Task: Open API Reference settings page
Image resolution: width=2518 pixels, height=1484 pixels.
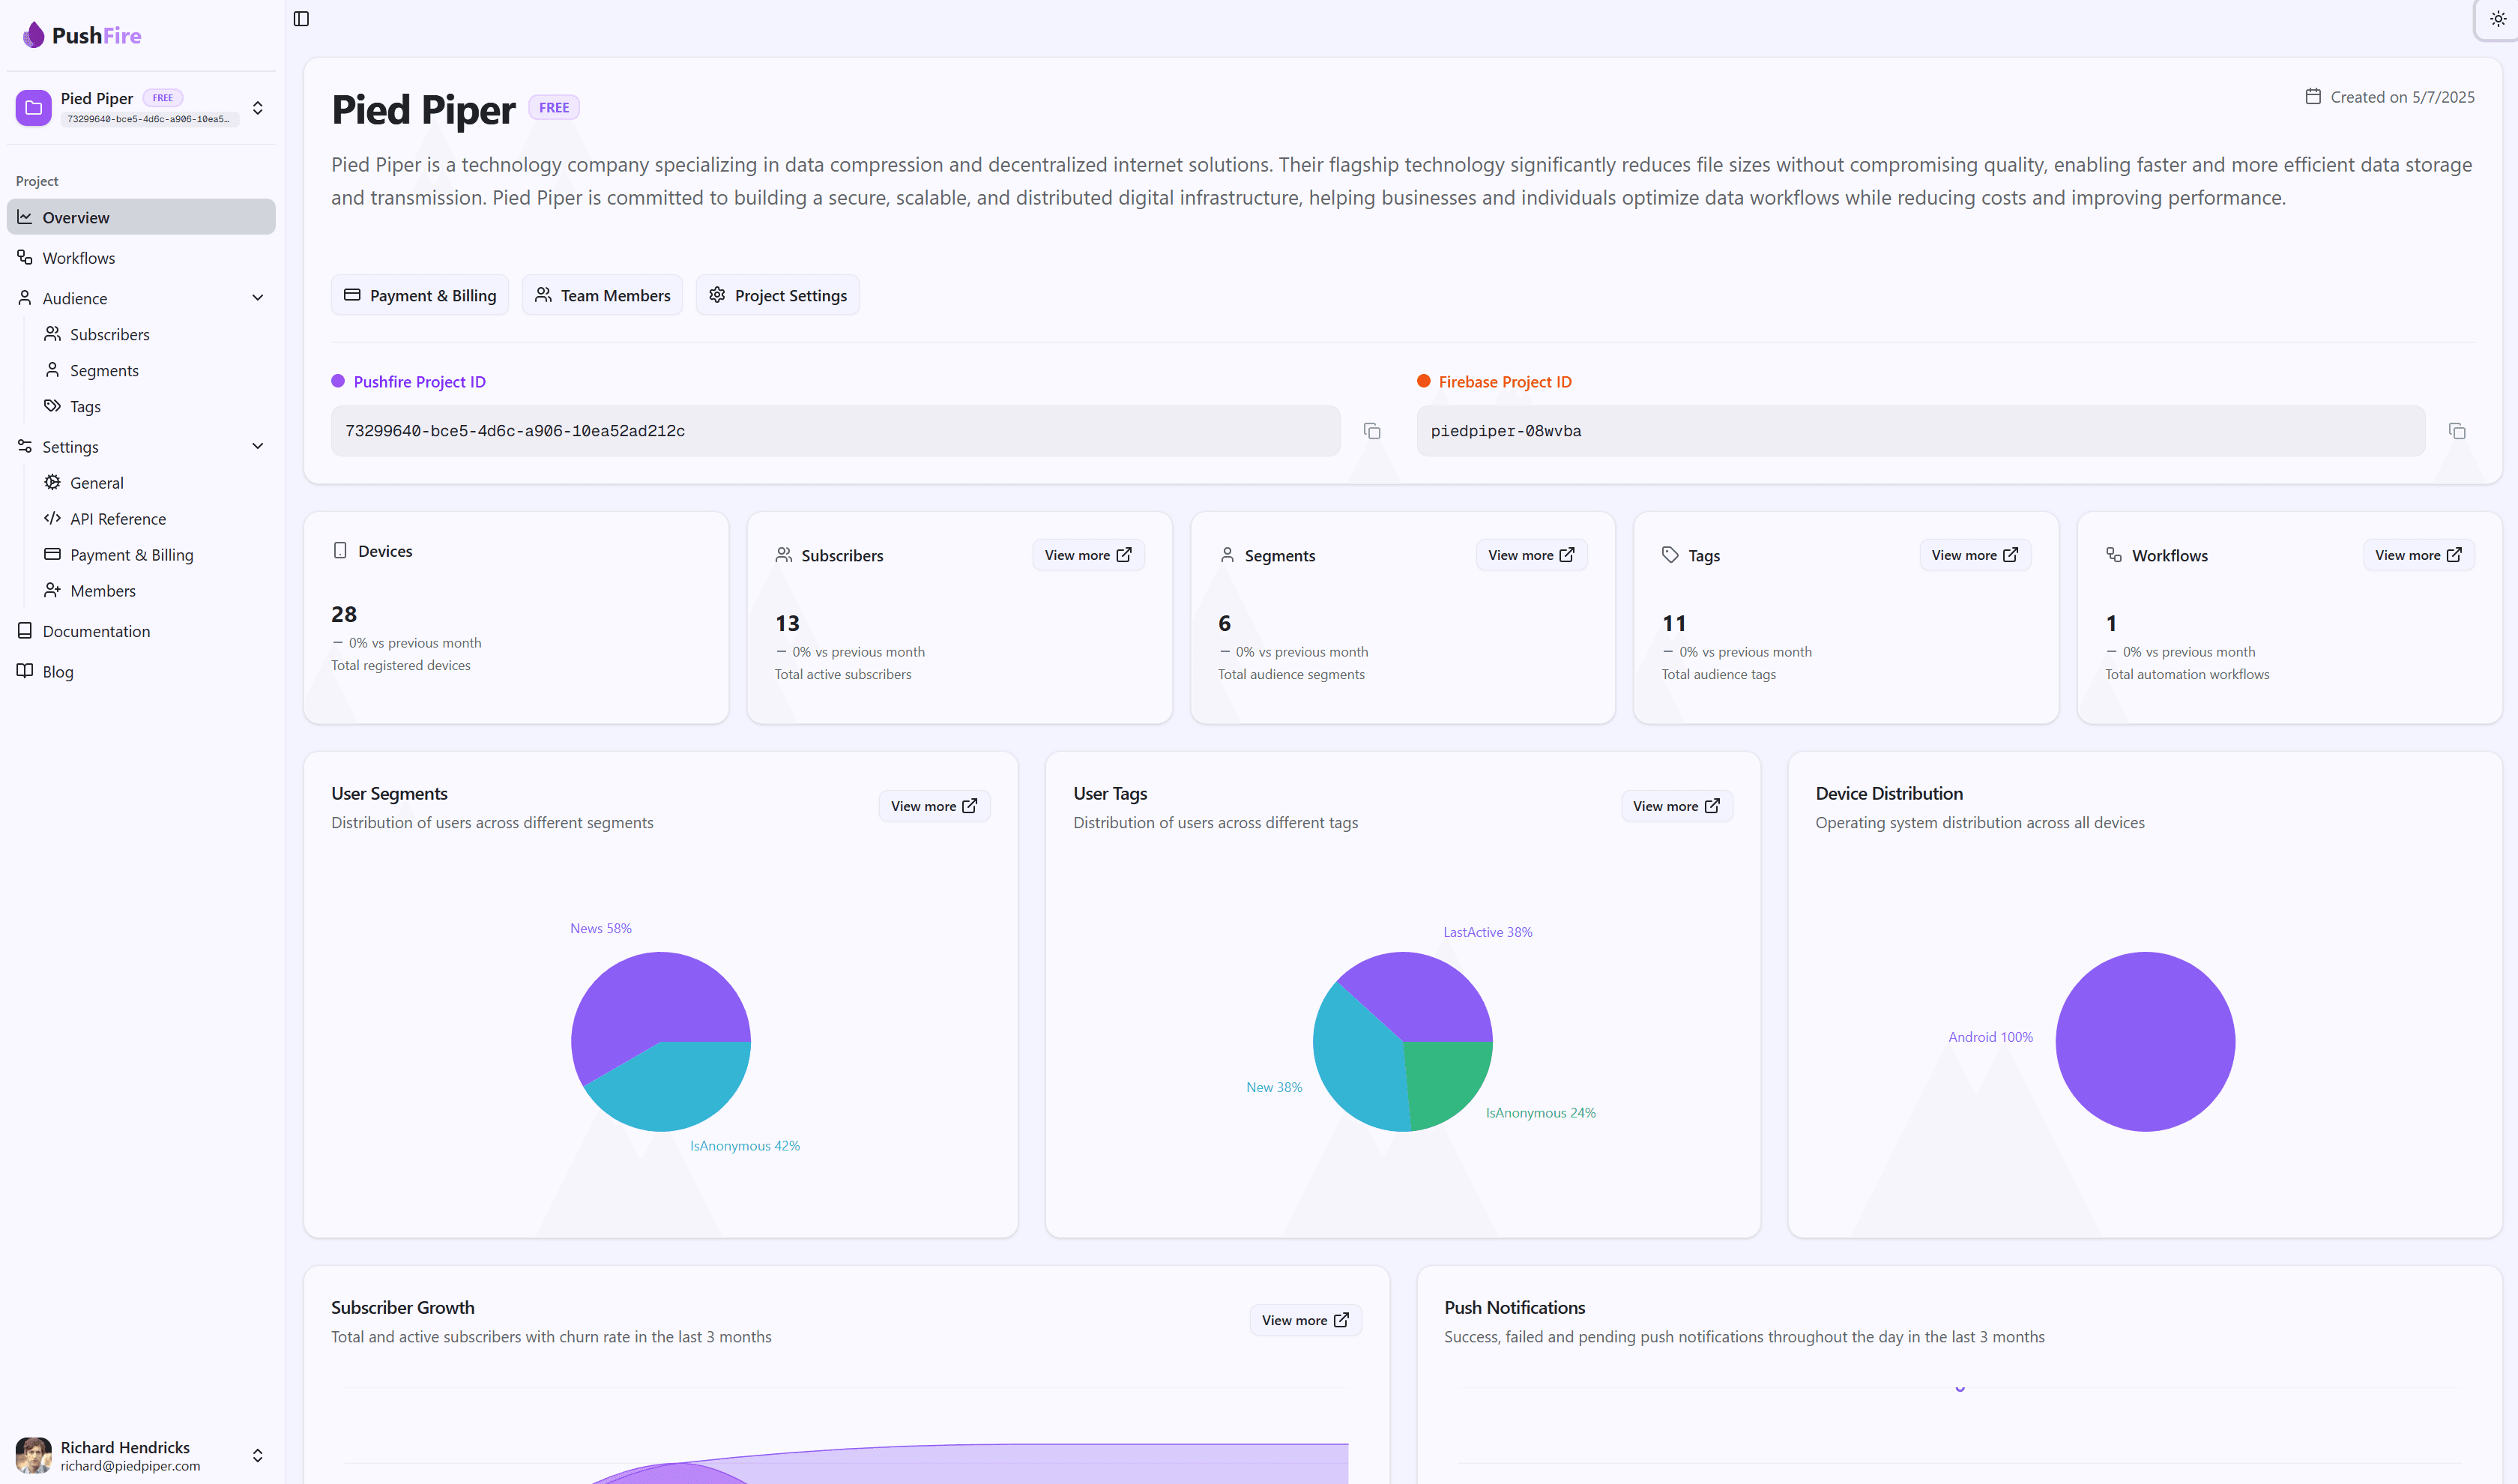Action: 117,519
